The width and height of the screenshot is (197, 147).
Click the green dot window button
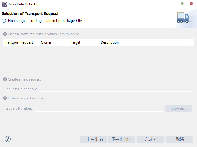(182, 4)
